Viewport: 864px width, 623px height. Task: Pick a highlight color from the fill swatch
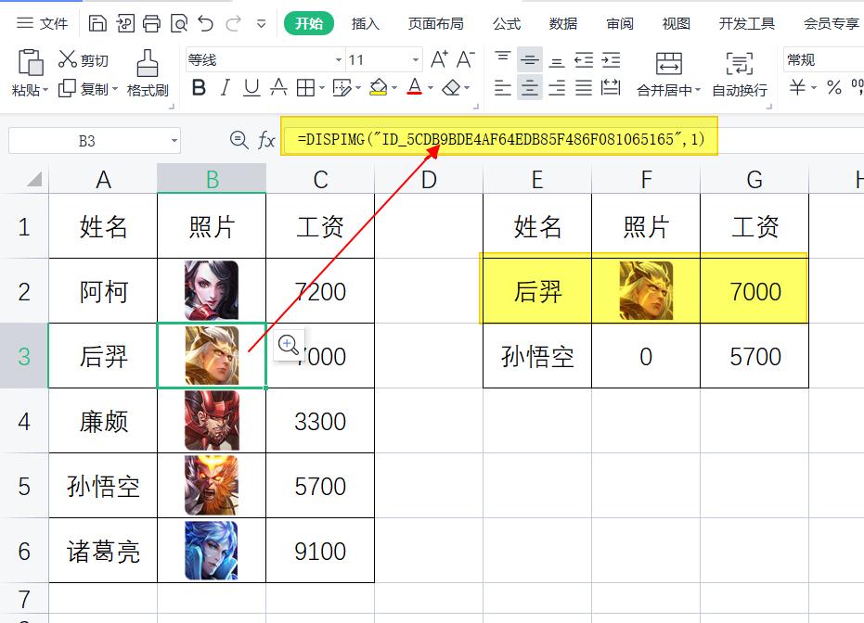[380, 87]
